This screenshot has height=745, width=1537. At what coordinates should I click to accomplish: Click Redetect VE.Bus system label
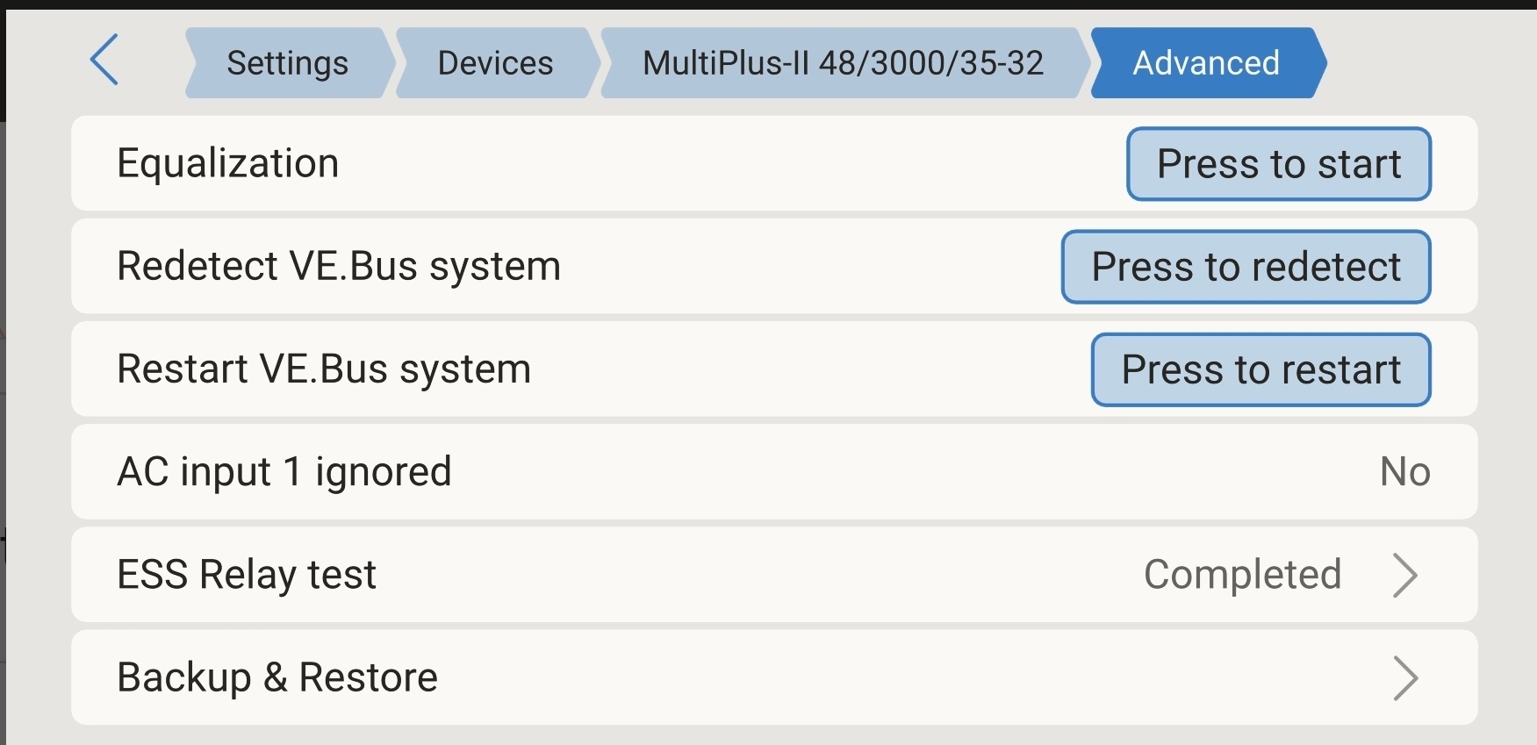click(339, 266)
